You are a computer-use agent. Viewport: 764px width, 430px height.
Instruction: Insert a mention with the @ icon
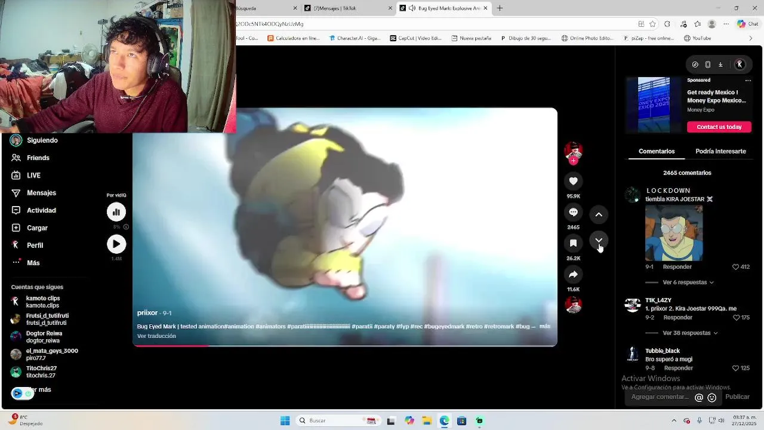(699, 397)
